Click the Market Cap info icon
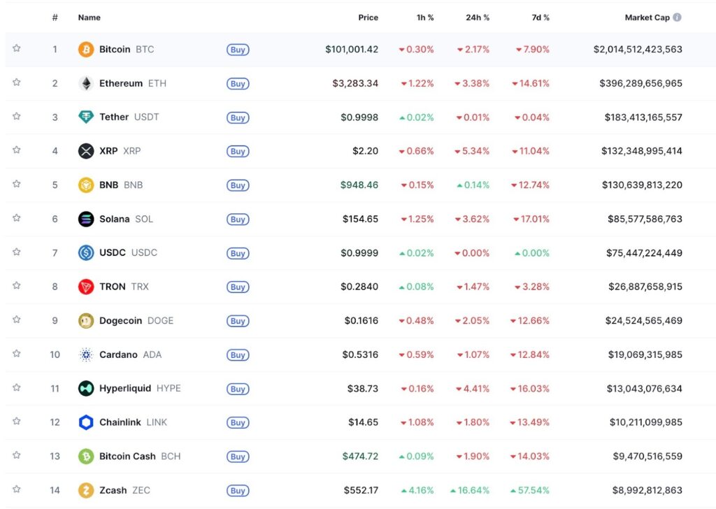Screen dimensions: 716x509 (x=677, y=17)
